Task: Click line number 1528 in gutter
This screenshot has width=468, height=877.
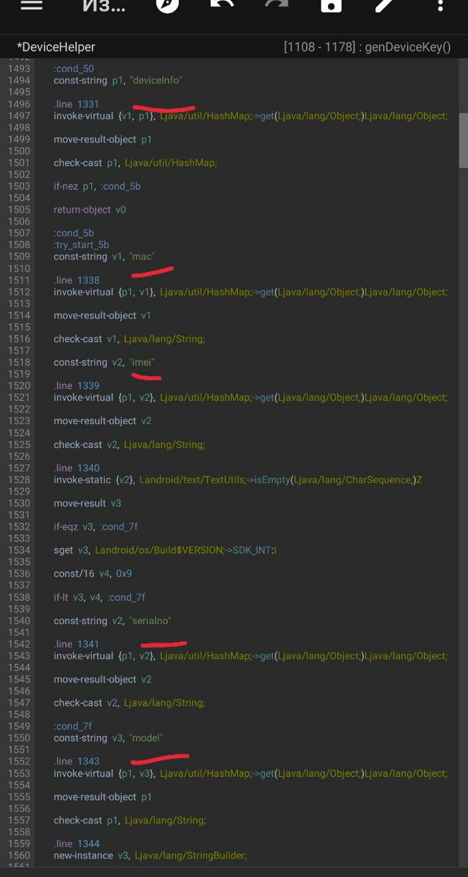Action: pyautogui.click(x=19, y=480)
